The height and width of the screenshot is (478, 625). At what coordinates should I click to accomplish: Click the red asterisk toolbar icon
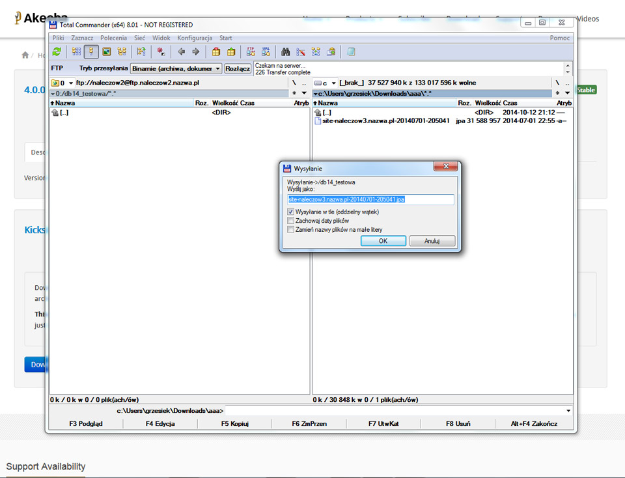coord(161,52)
